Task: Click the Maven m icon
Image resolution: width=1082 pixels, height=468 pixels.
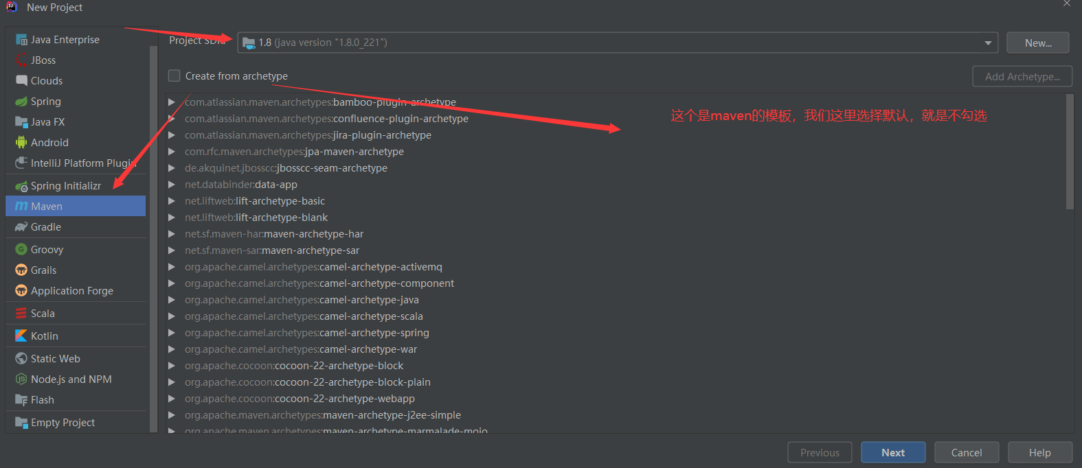Action: pyautogui.click(x=21, y=207)
